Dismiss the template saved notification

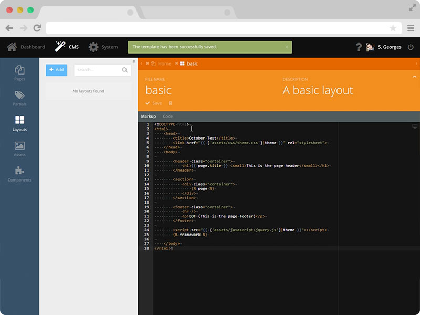point(287,47)
